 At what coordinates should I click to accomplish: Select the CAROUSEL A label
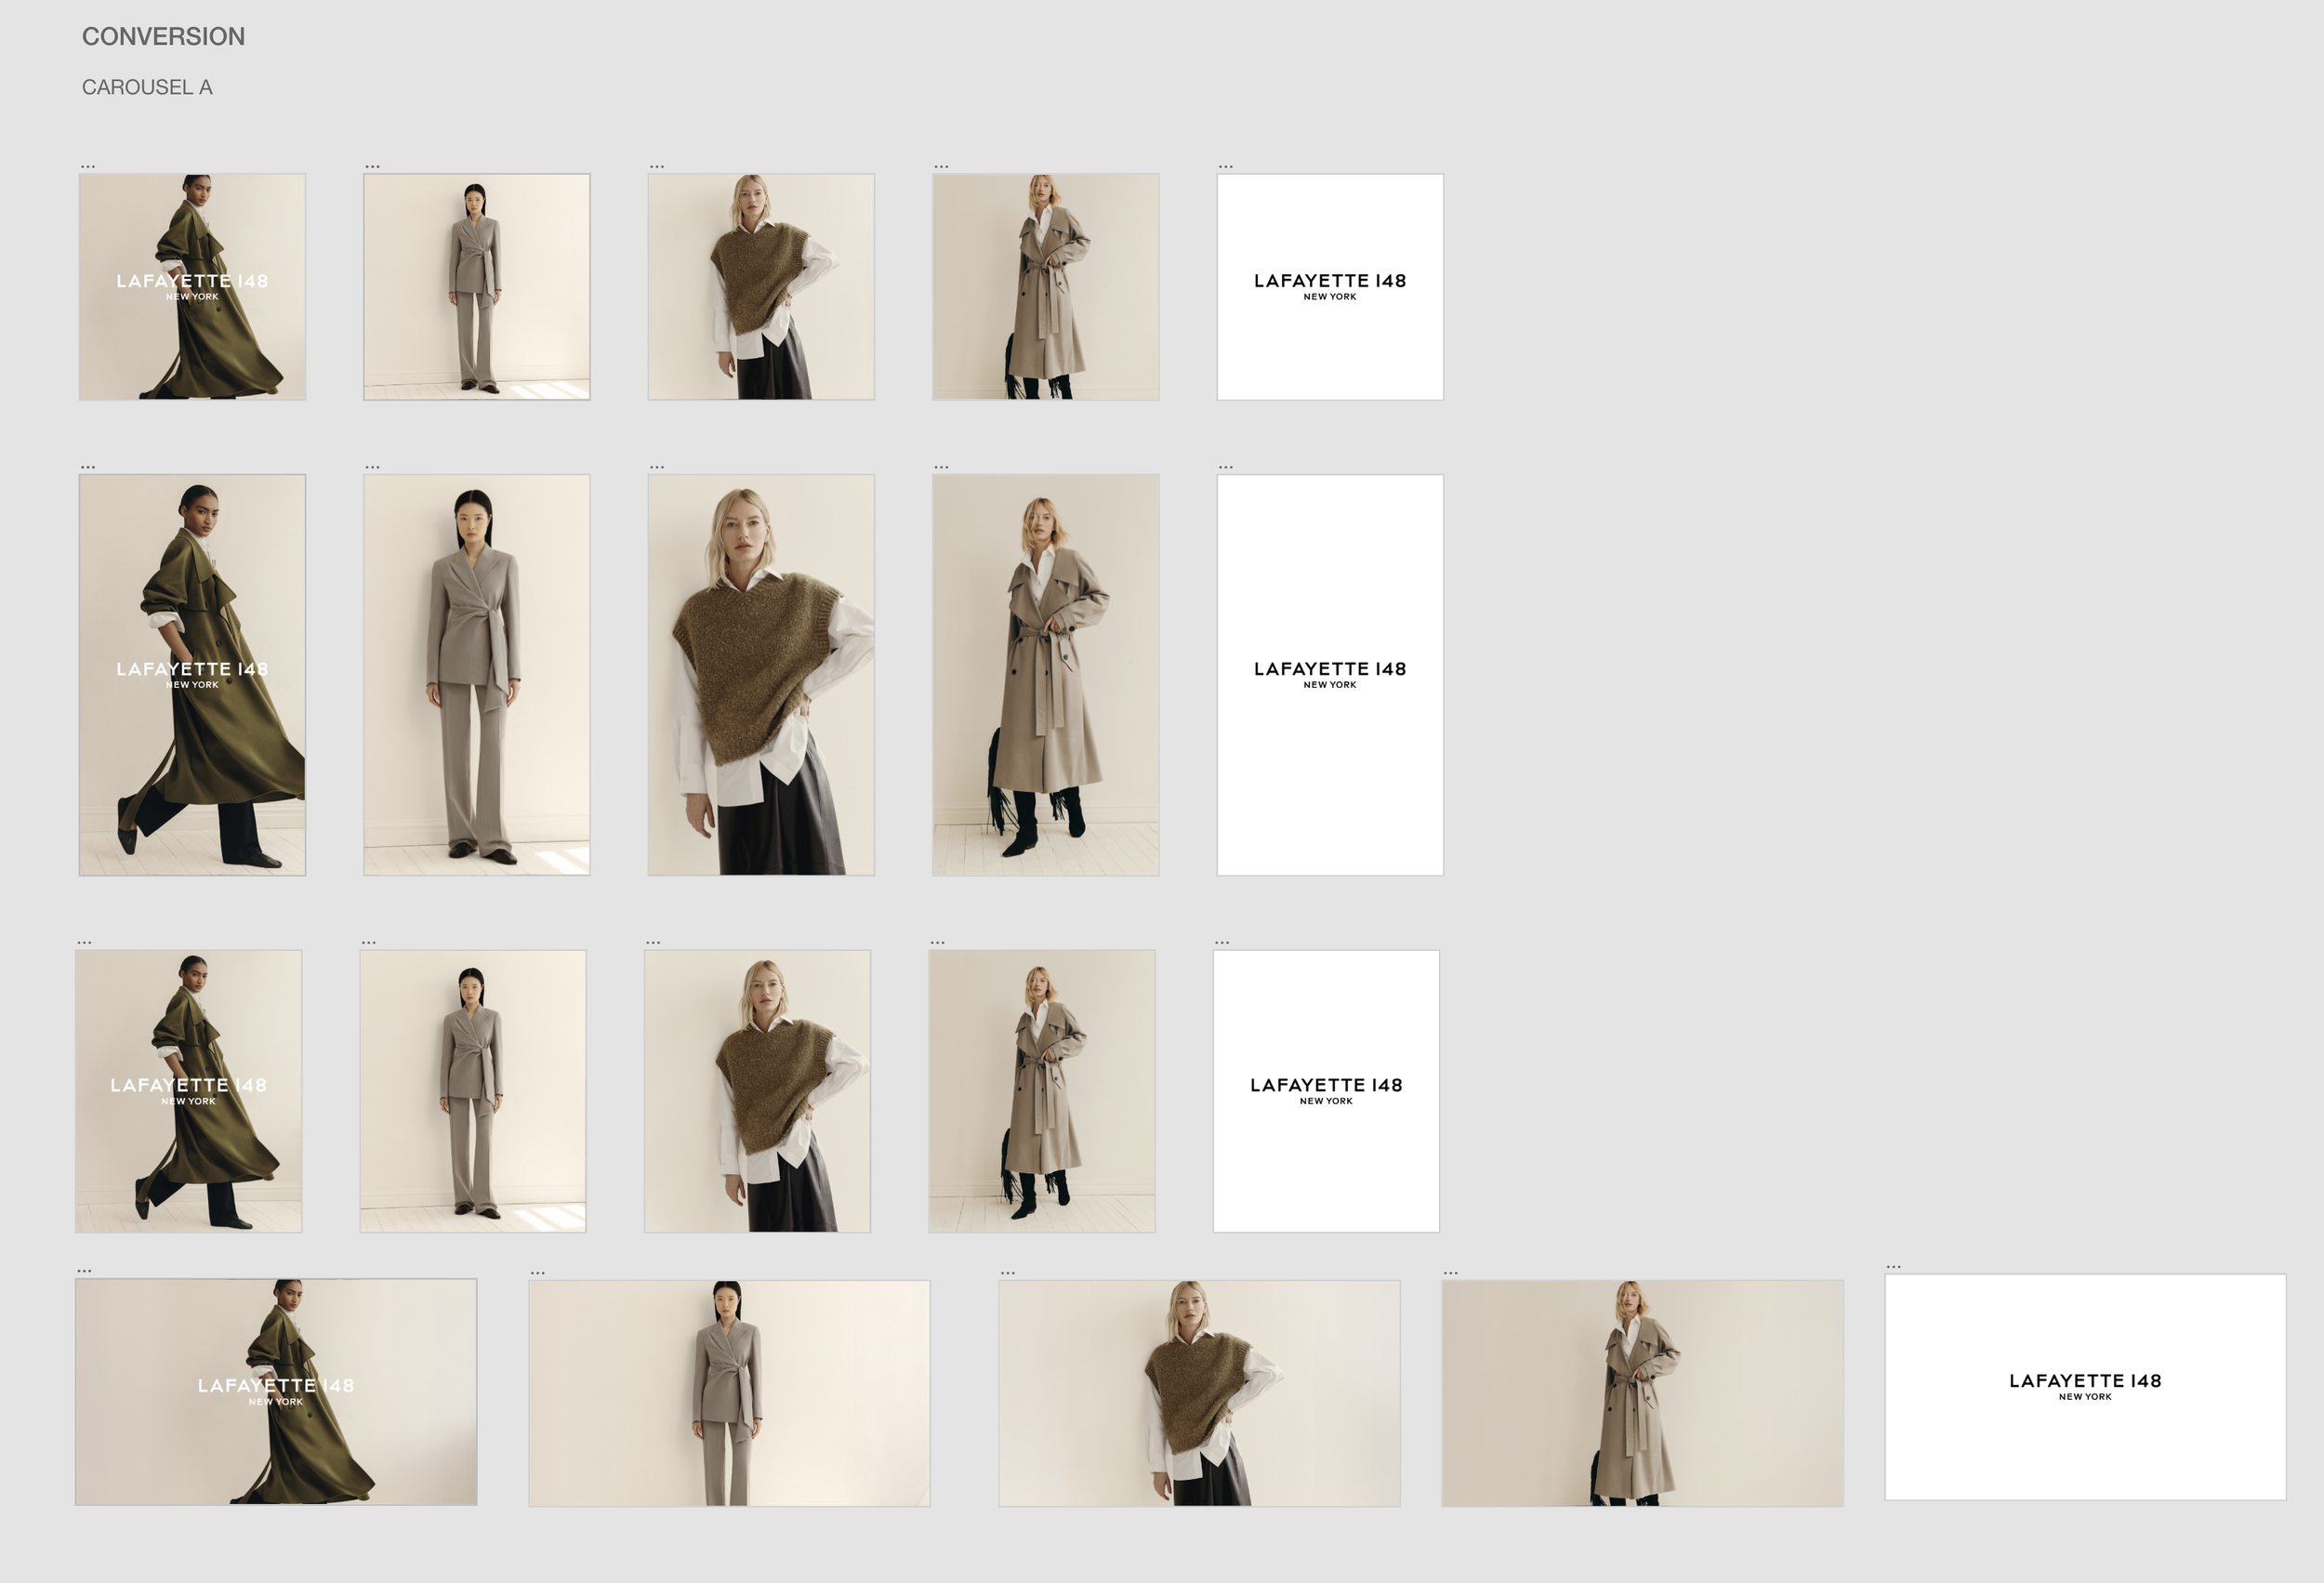point(147,88)
